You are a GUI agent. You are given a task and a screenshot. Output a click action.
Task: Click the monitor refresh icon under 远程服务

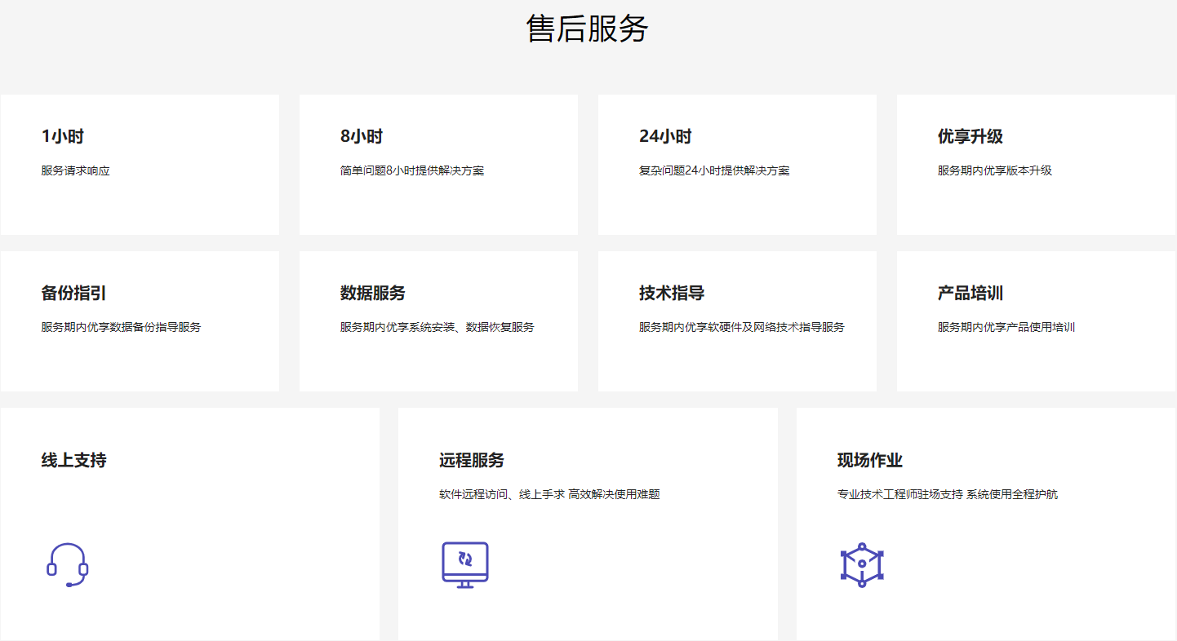point(464,564)
